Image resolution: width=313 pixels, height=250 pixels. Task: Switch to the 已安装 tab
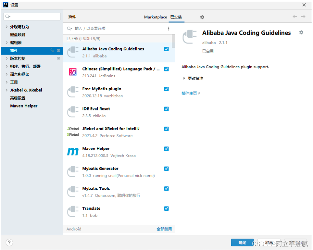176,17
